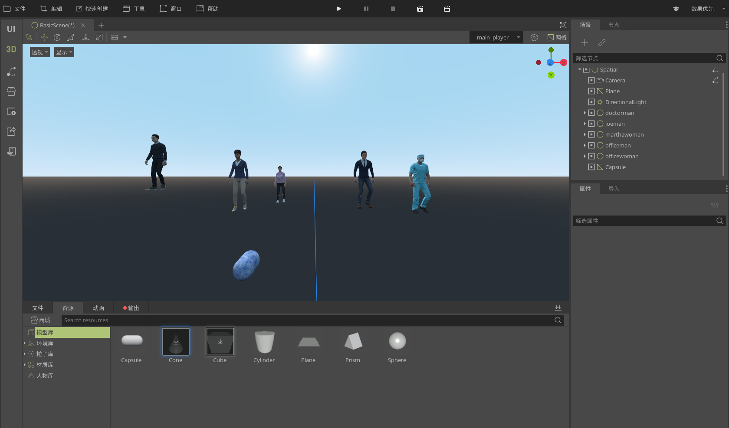729x428 pixels.
Task: Switch to the 动画 tab
Action: (99, 308)
